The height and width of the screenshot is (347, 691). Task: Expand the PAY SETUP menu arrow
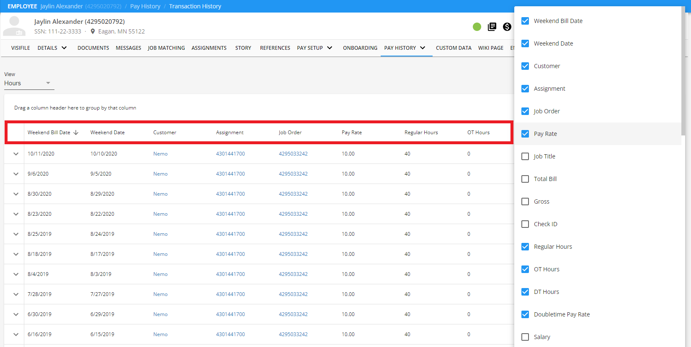tap(330, 48)
